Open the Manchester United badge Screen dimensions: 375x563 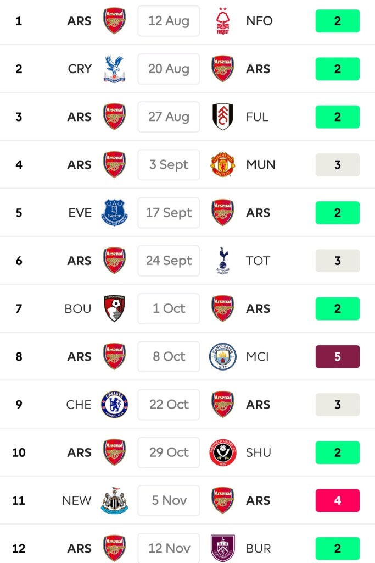pyautogui.click(x=223, y=164)
